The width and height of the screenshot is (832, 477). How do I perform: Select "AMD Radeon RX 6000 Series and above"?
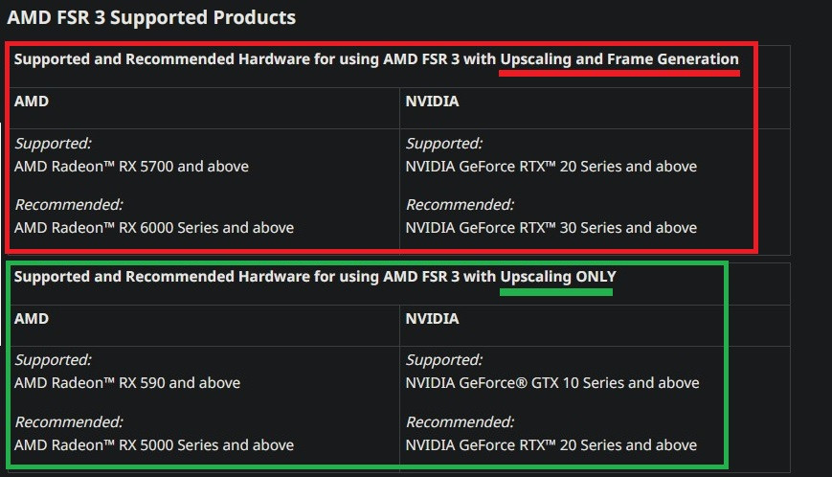click(154, 228)
